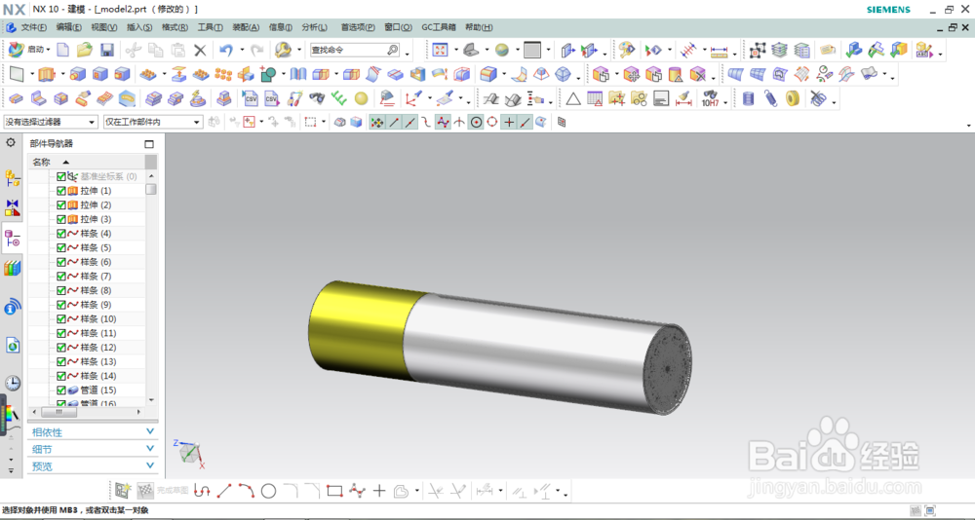Click the triangle icon in third toolbar row
Screen dimensions: 975x520
(572, 98)
